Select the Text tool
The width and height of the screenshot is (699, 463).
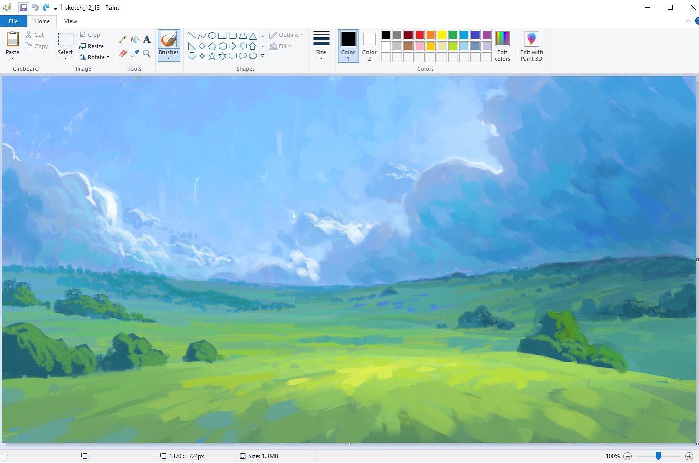[x=146, y=39]
